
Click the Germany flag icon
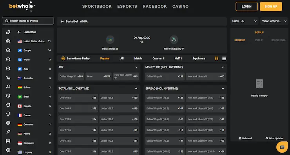20,124
